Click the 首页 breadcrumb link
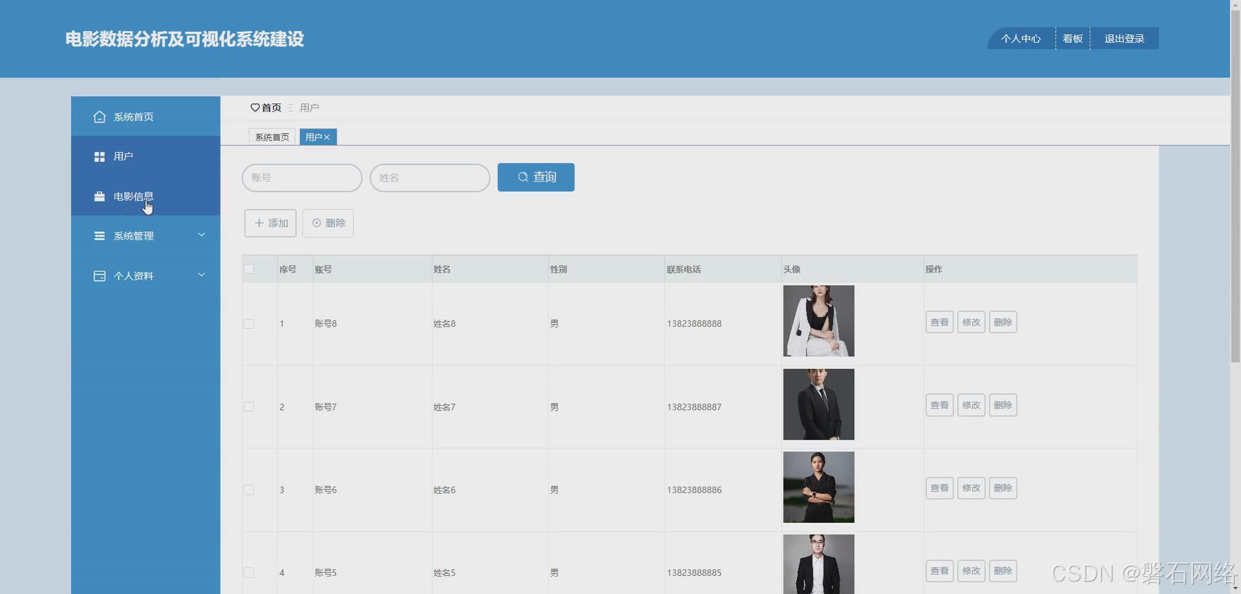 [x=271, y=108]
